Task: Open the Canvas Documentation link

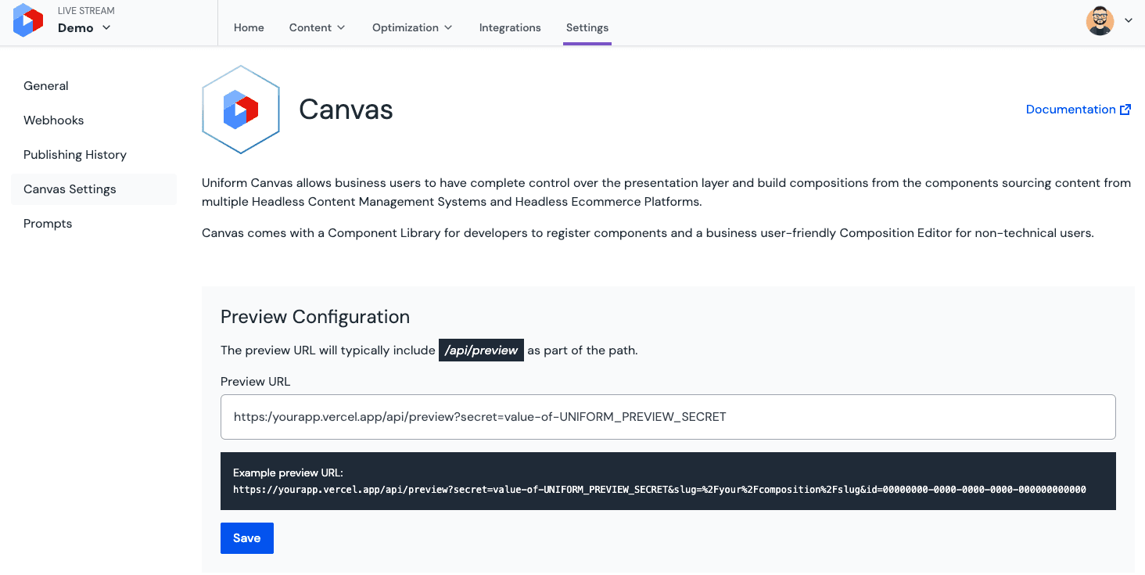Action: [1071, 109]
